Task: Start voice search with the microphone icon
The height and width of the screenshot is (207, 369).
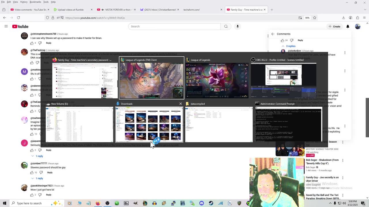Action: click(238, 26)
